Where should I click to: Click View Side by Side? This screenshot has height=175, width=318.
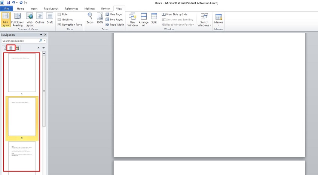point(174,15)
